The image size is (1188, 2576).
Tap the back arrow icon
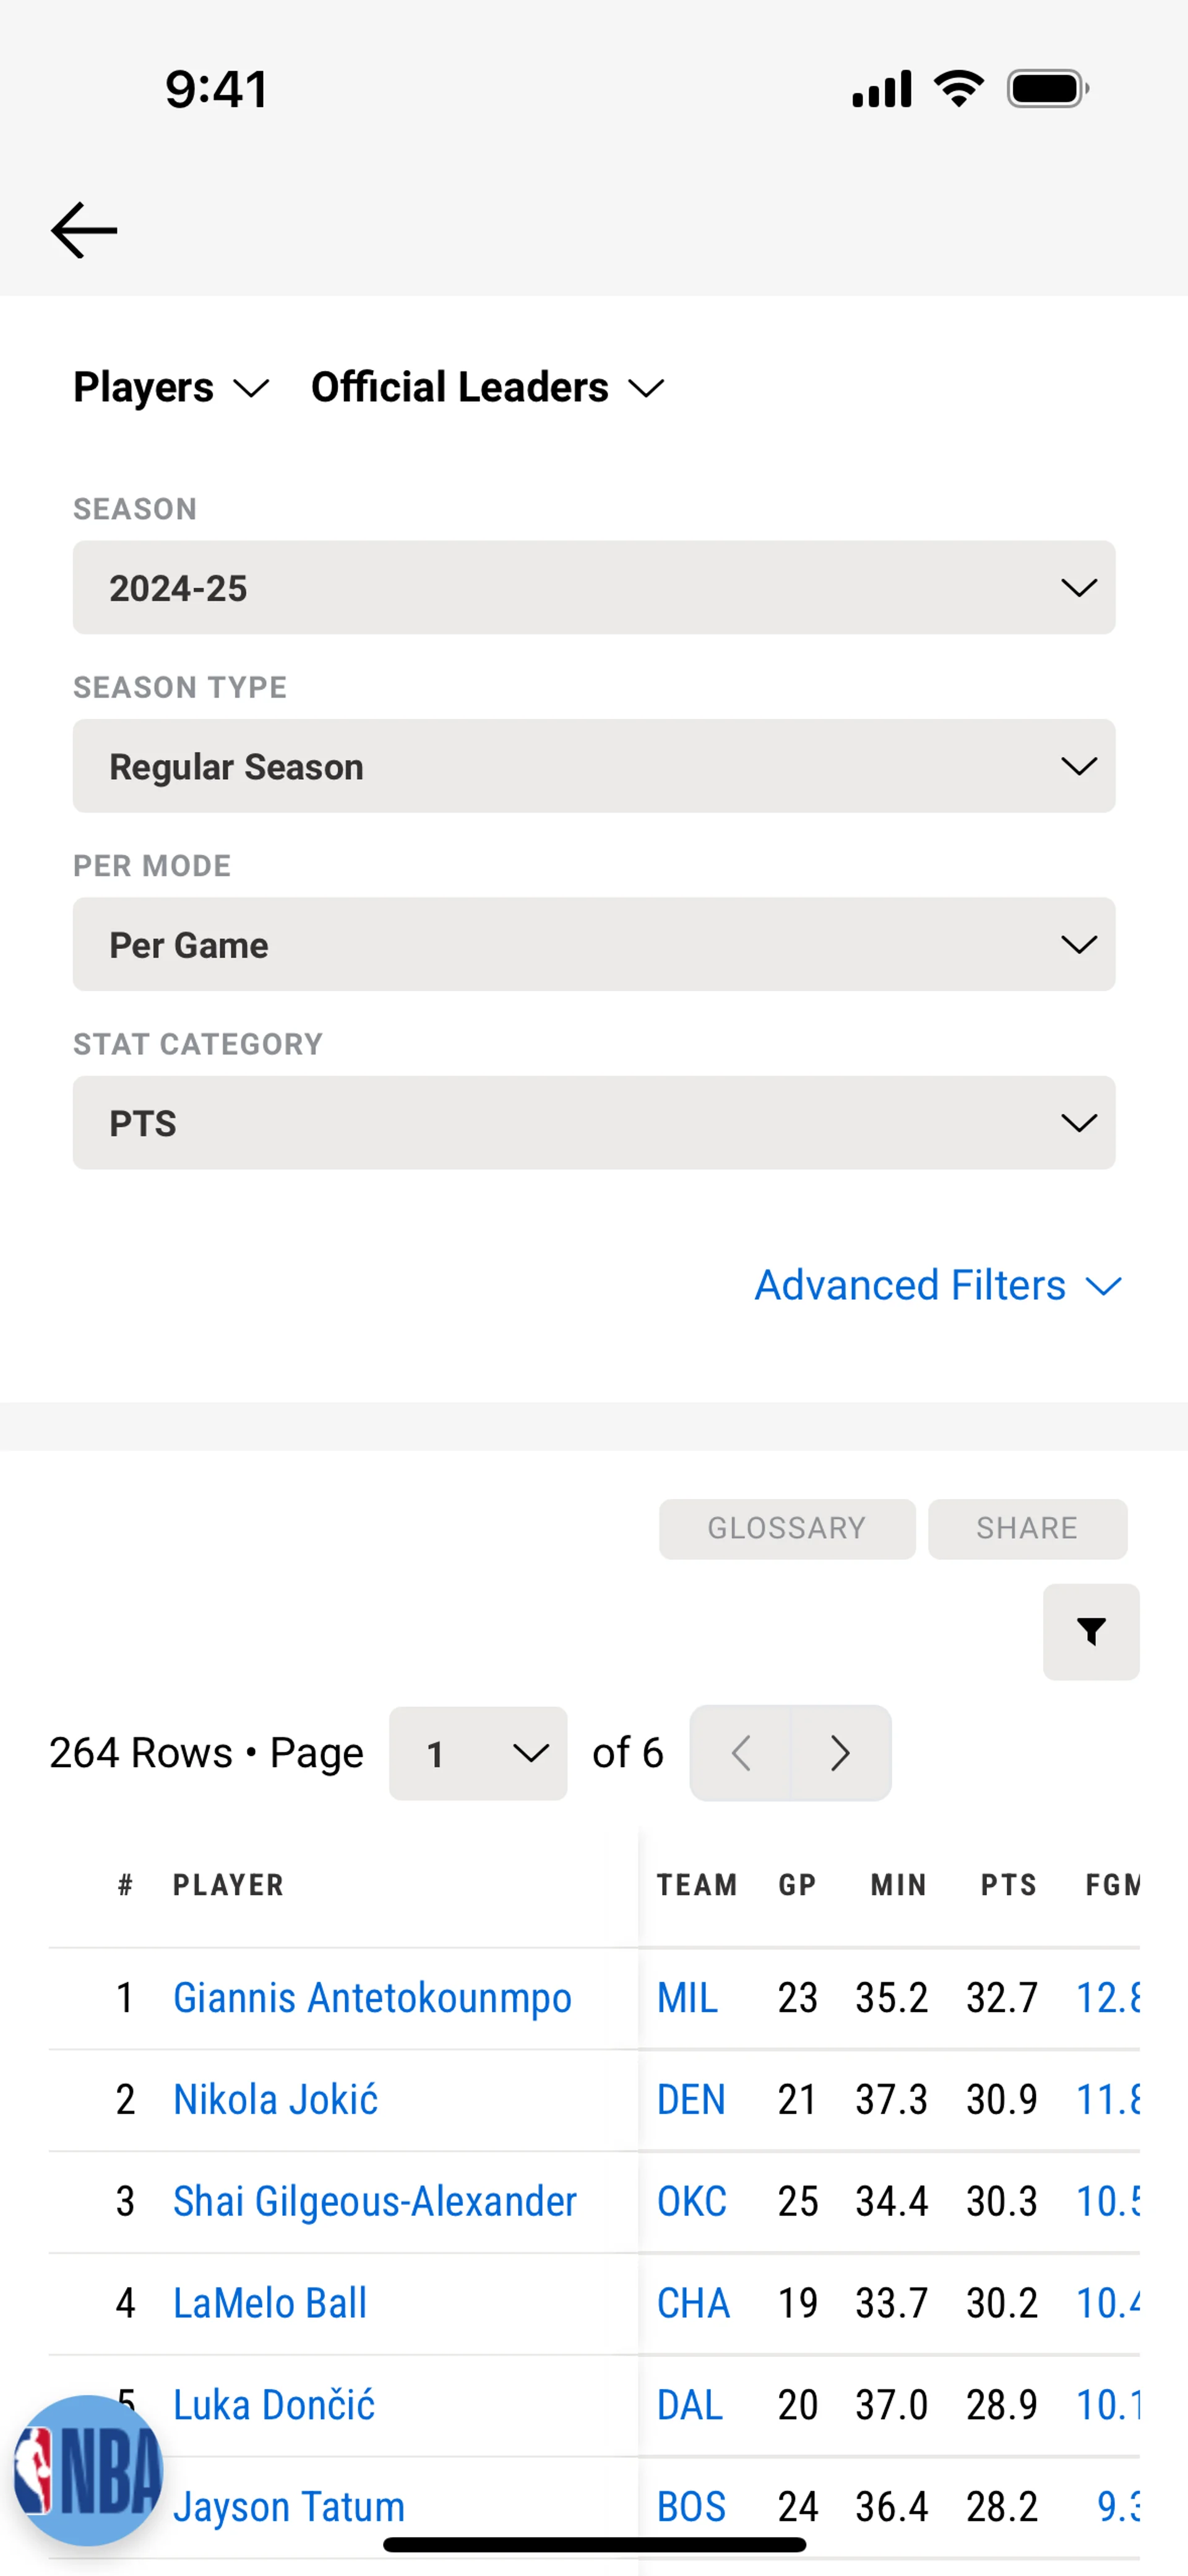coord(84,230)
